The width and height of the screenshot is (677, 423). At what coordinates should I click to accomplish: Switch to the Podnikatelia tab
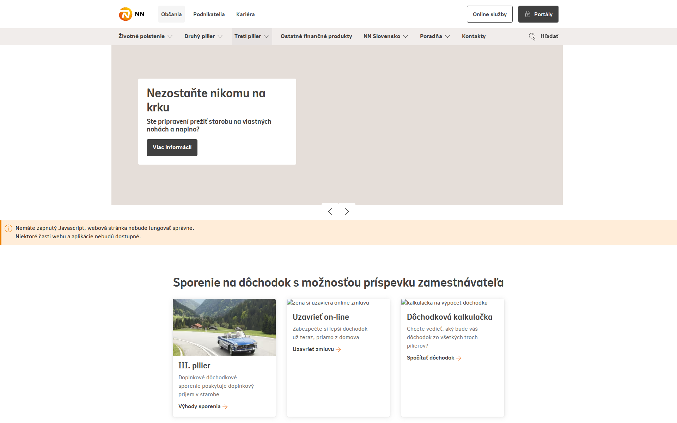point(209,14)
